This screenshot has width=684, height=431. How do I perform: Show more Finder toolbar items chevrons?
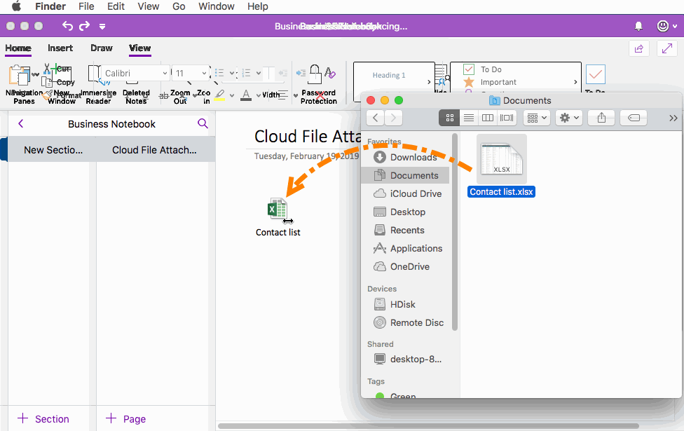click(x=673, y=118)
